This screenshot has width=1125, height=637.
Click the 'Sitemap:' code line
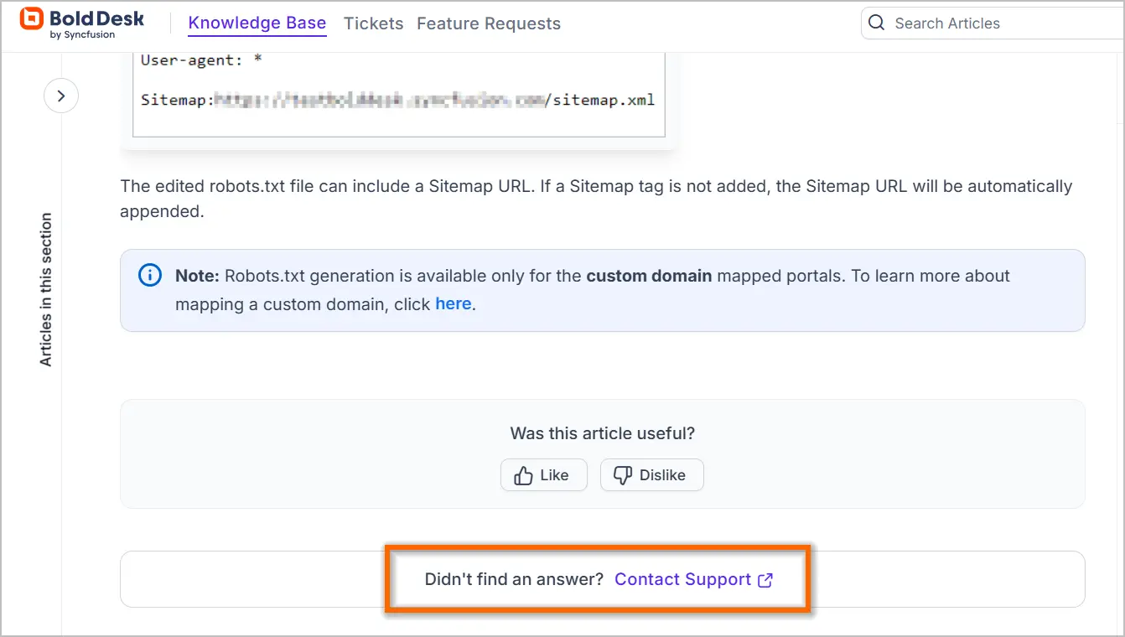click(x=397, y=101)
